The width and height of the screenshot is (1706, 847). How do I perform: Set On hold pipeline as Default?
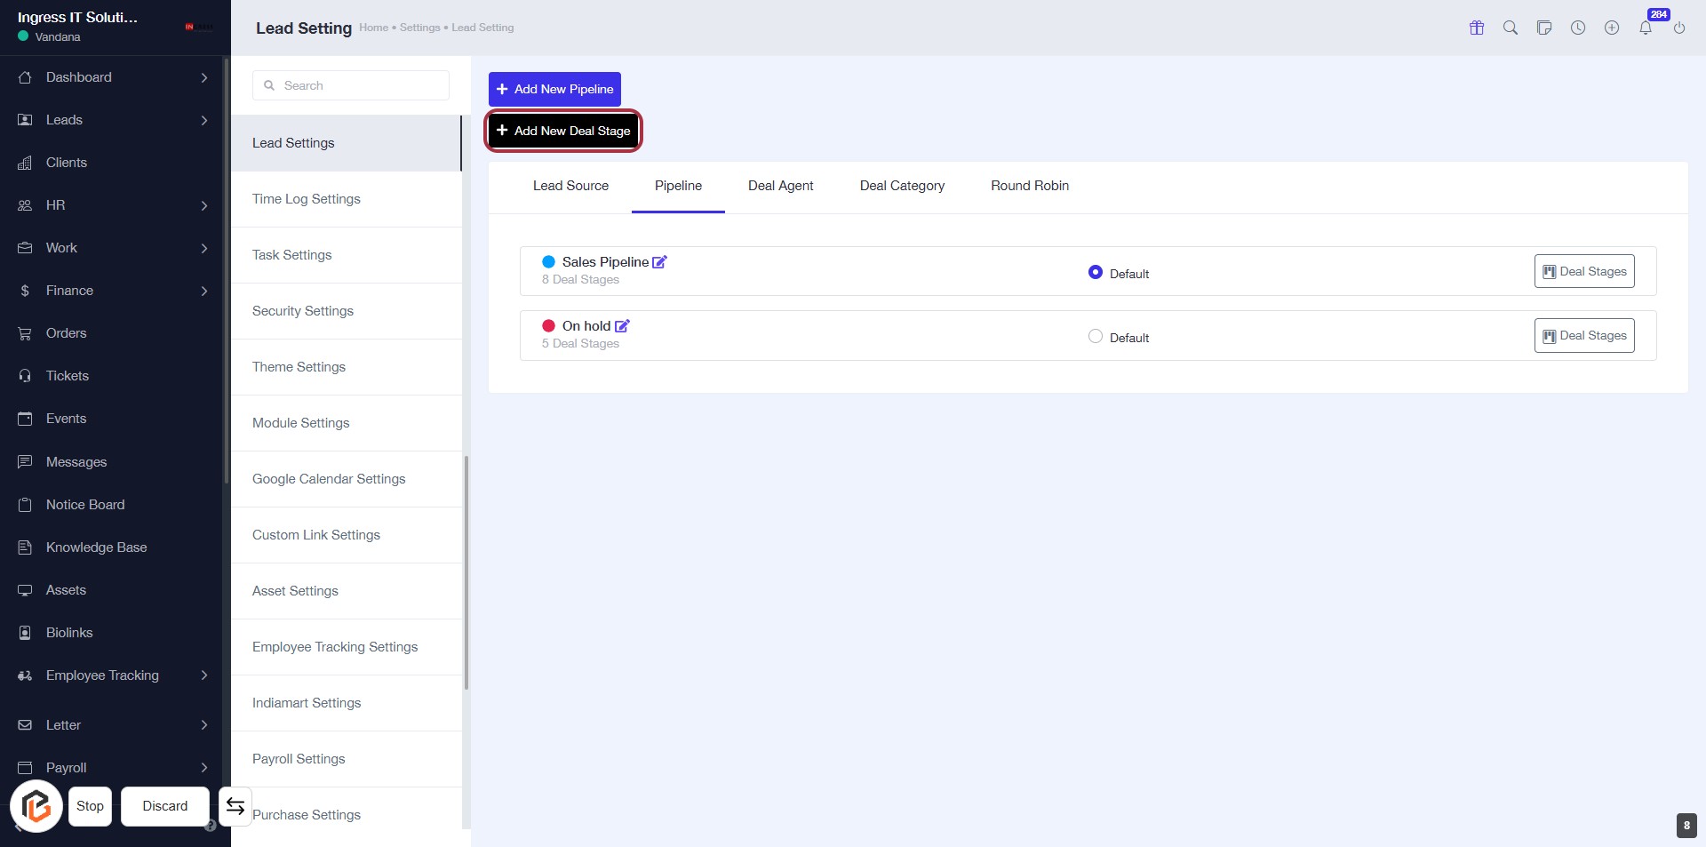pos(1096,337)
